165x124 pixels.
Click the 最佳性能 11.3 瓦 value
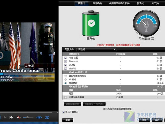tap(160, 83)
